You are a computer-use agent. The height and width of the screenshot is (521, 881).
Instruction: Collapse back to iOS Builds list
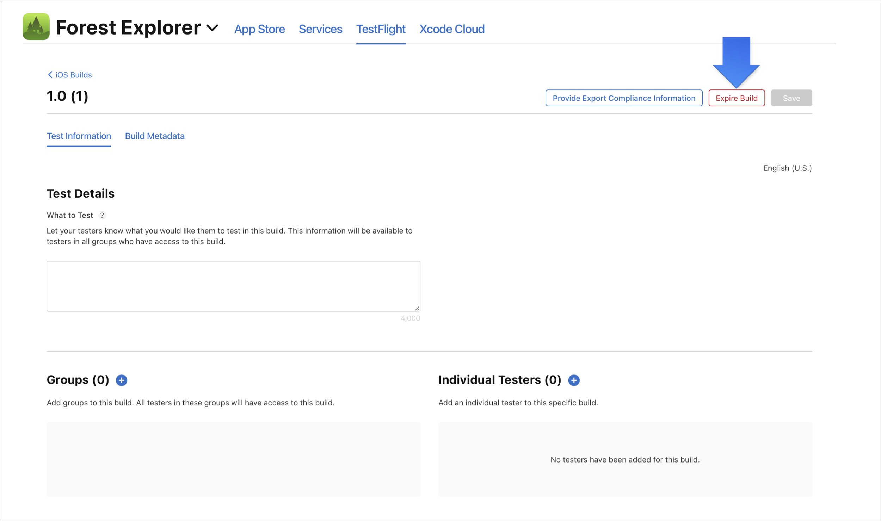(x=73, y=75)
